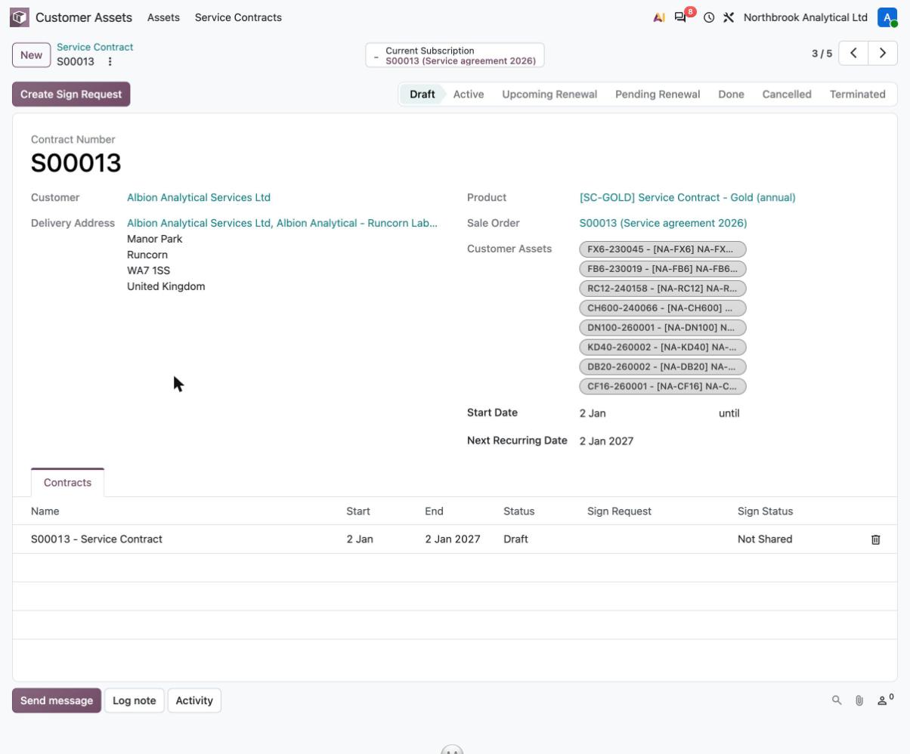Open Service Contract breadcrumb link

pos(95,47)
